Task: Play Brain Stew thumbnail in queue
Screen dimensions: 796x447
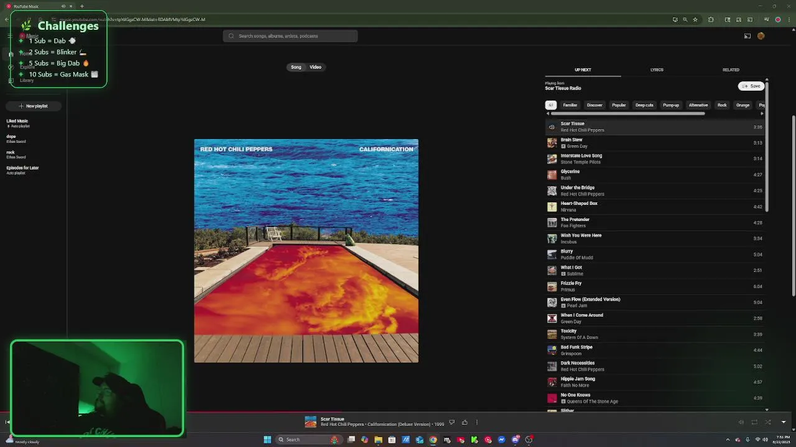Action: pos(552,143)
